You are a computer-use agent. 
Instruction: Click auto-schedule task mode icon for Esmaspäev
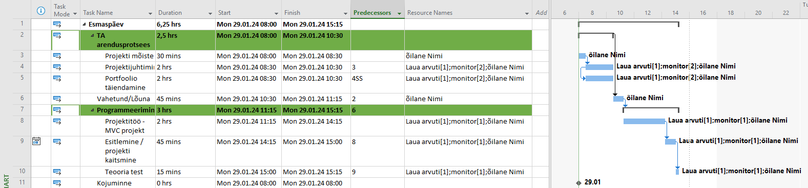point(57,24)
